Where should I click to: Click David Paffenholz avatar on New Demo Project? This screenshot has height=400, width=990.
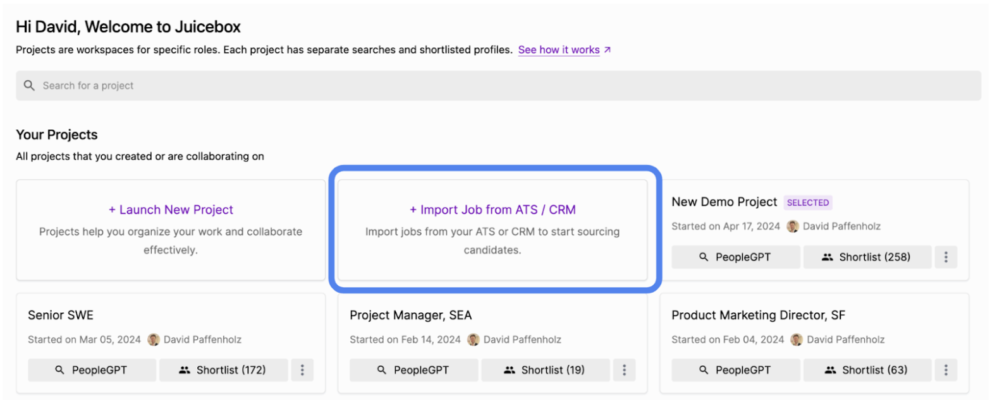click(793, 226)
